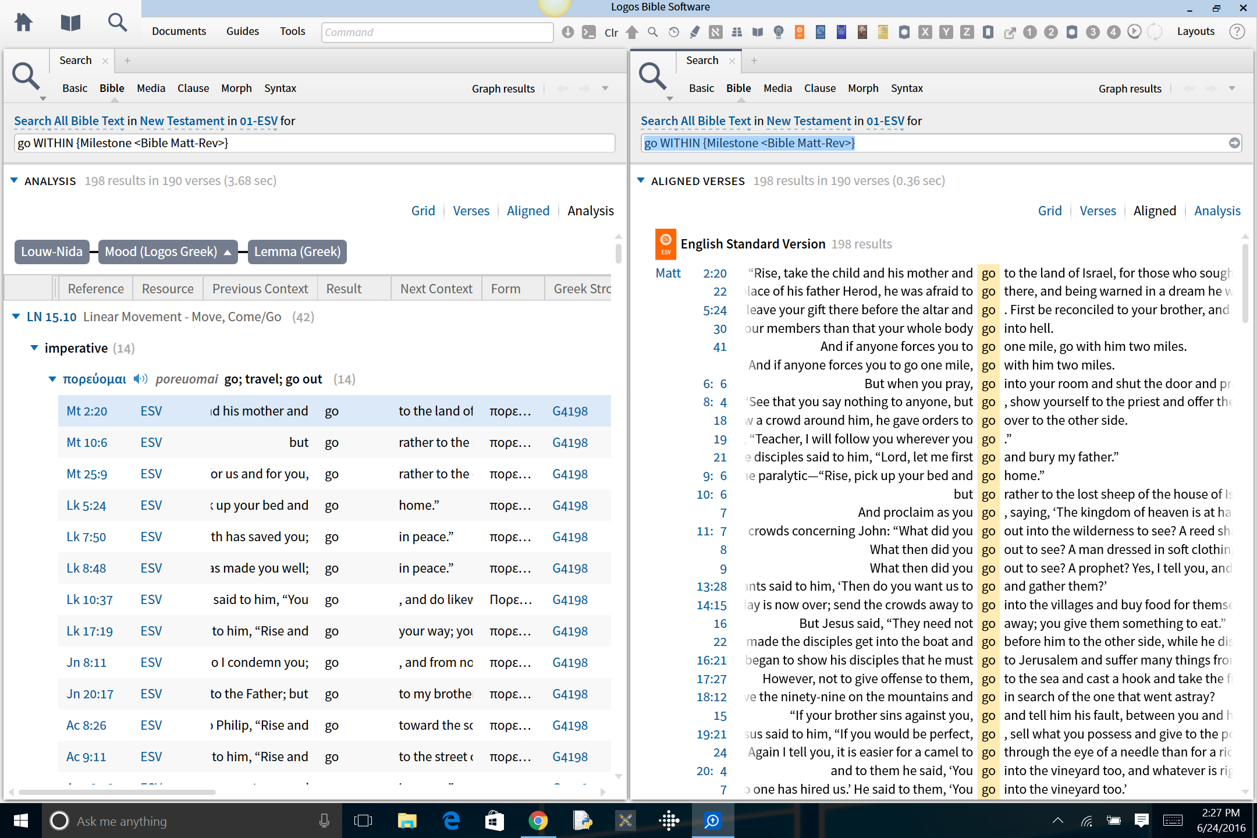1257x838 pixels.
Task: Click the download arrow toolbar icon
Action: point(568,32)
